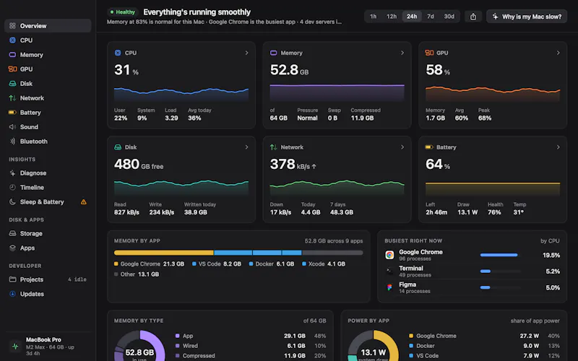Click the CPU chip icon in sidebar

coord(12,40)
